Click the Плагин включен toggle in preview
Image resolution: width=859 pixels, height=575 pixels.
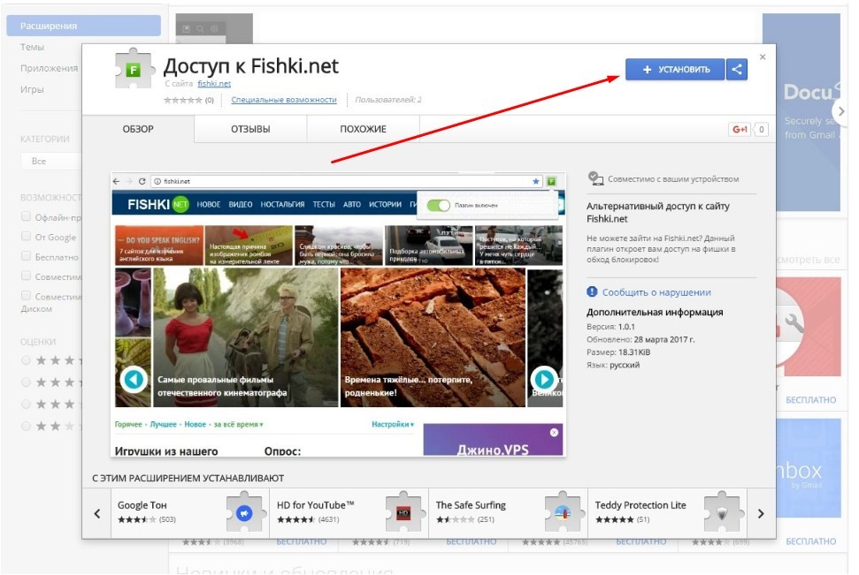pyautogui.click(x=438, y=205)
